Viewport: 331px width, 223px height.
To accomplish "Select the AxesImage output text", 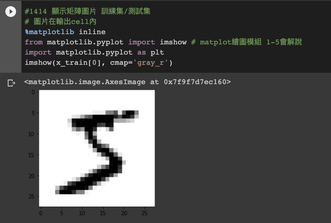I will point(127,82).
